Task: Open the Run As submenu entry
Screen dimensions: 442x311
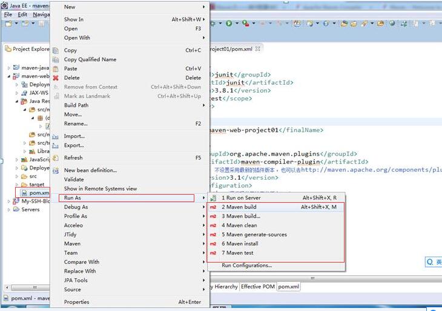Action: coord(130,198)
